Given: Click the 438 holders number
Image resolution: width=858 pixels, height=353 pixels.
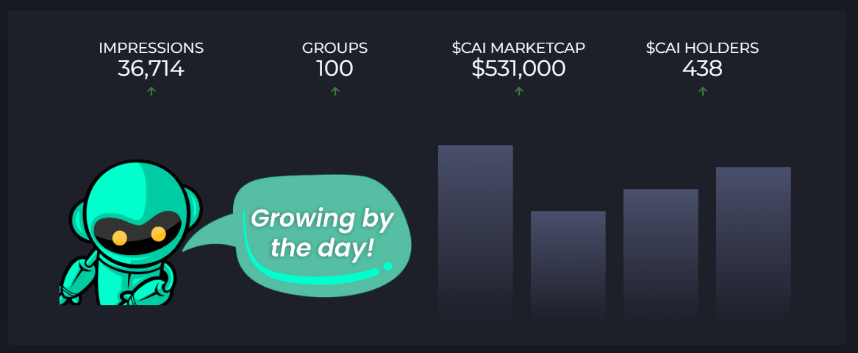Looking at the screenshot, I should tap(703, 69).
